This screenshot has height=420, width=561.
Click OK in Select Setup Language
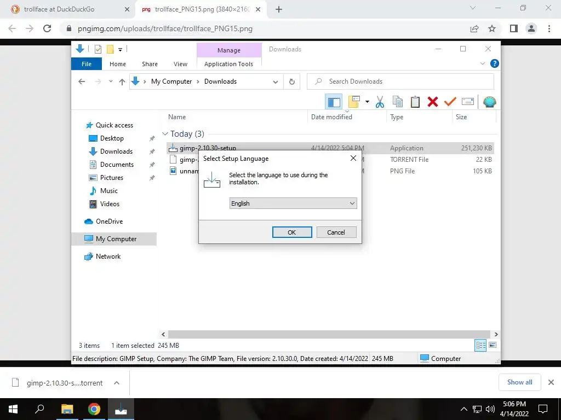292,232
